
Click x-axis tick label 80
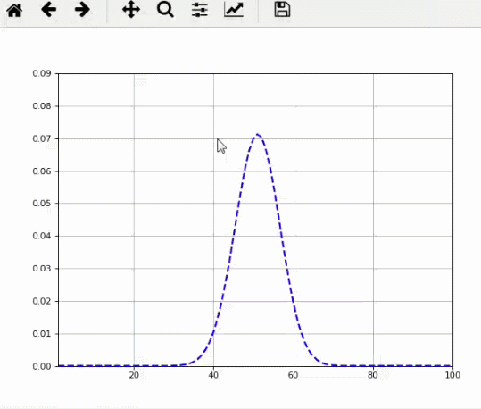coord(373,375)
